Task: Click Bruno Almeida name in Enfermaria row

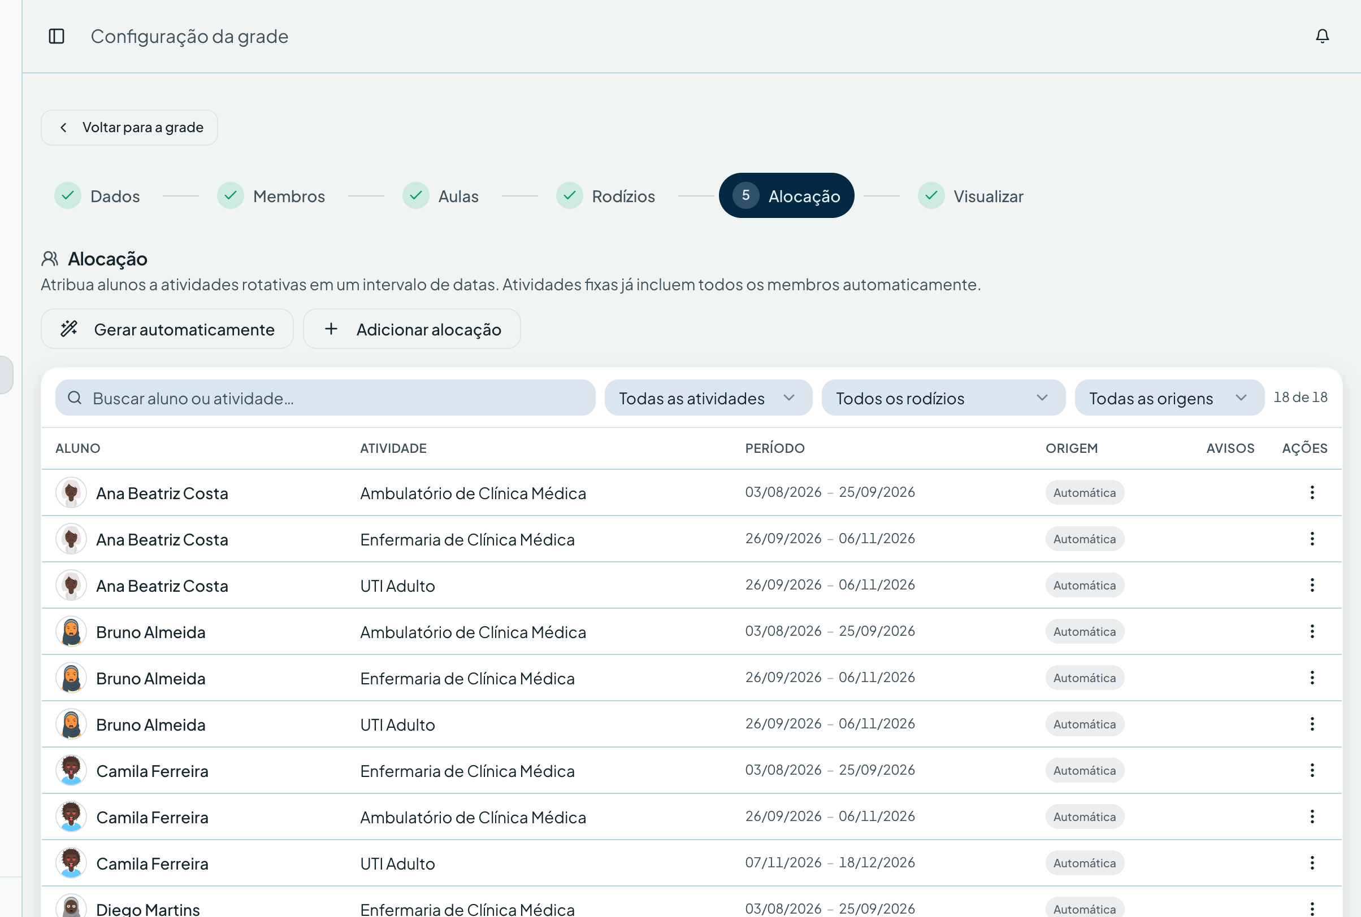Action: (x=151, y=678)
